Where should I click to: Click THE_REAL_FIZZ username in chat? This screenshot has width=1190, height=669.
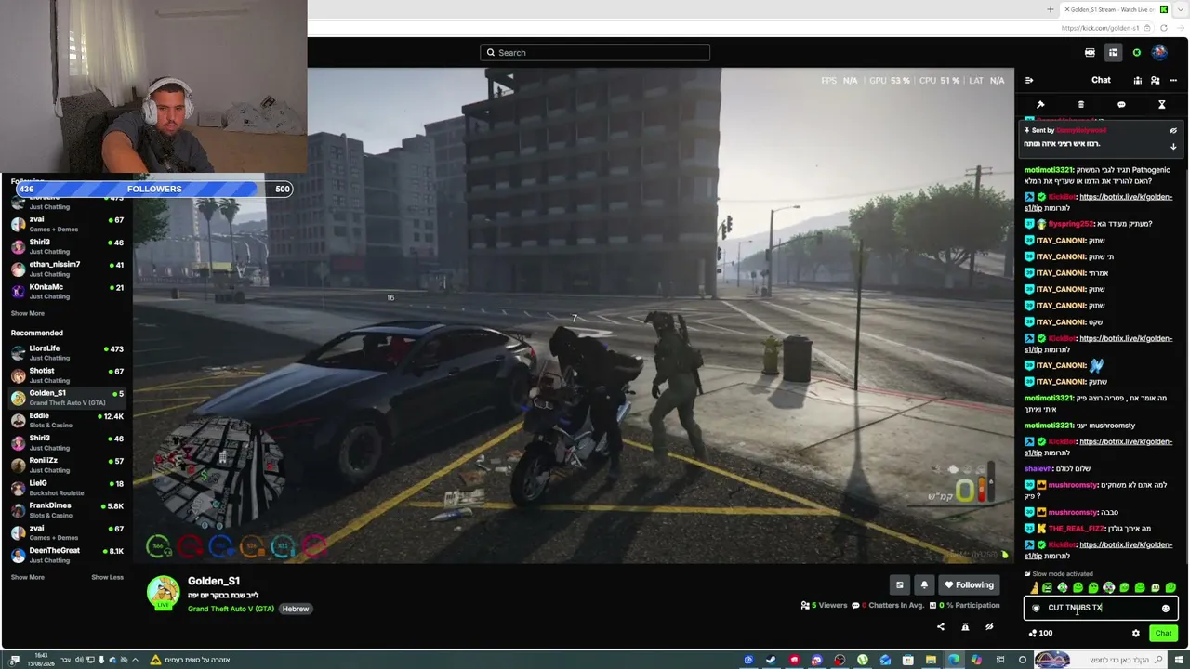1077,529
